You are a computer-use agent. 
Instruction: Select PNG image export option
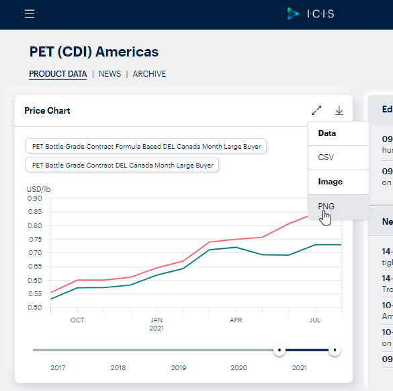point(339,207)
